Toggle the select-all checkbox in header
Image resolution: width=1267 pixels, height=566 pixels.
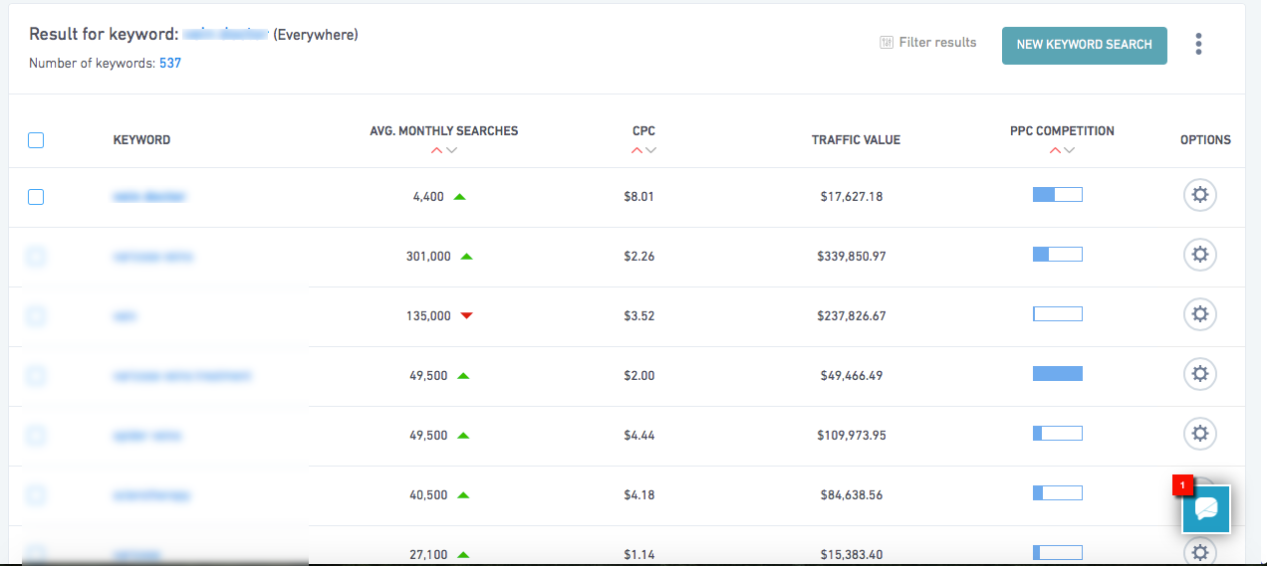pos(36,140)
